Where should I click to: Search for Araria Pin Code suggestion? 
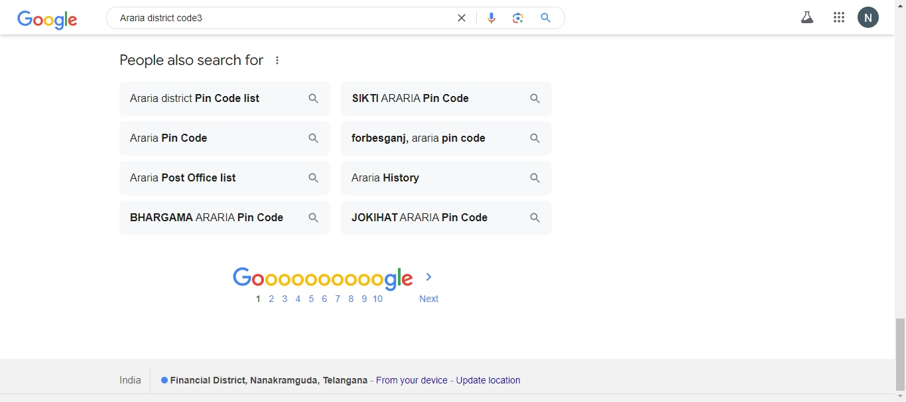[x=225, y=138]
